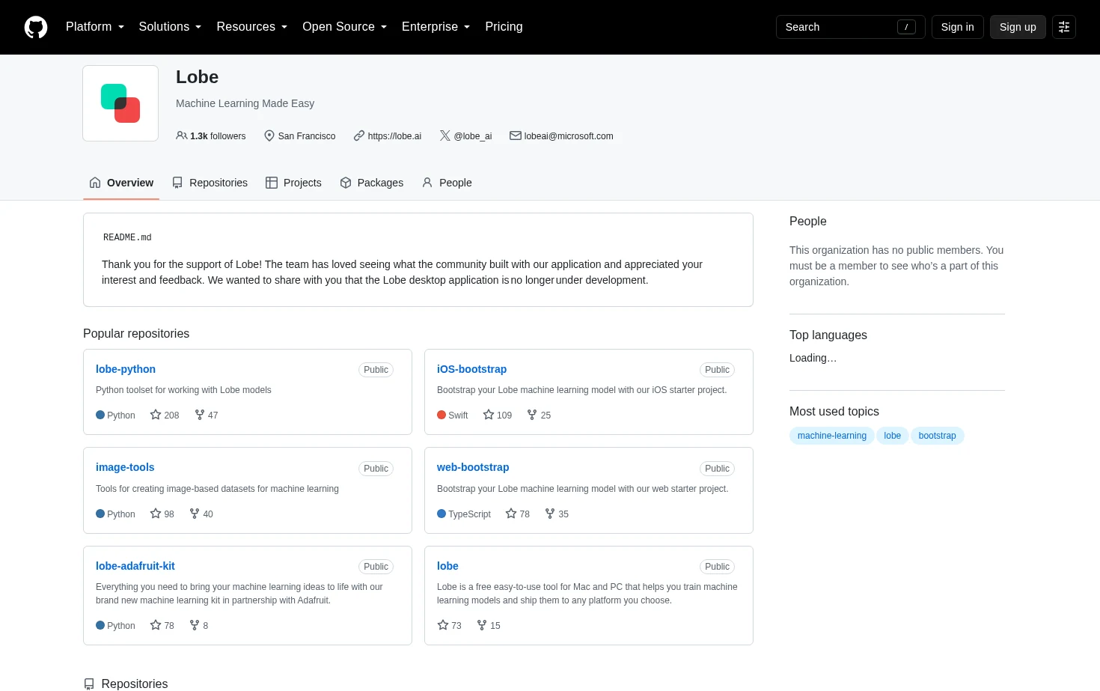Click the Sign up button

point(1018,27)
